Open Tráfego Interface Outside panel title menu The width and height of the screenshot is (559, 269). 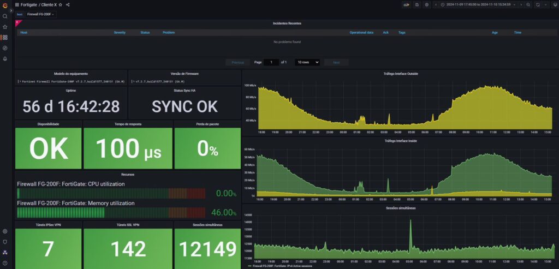click(x=401, y=74)
